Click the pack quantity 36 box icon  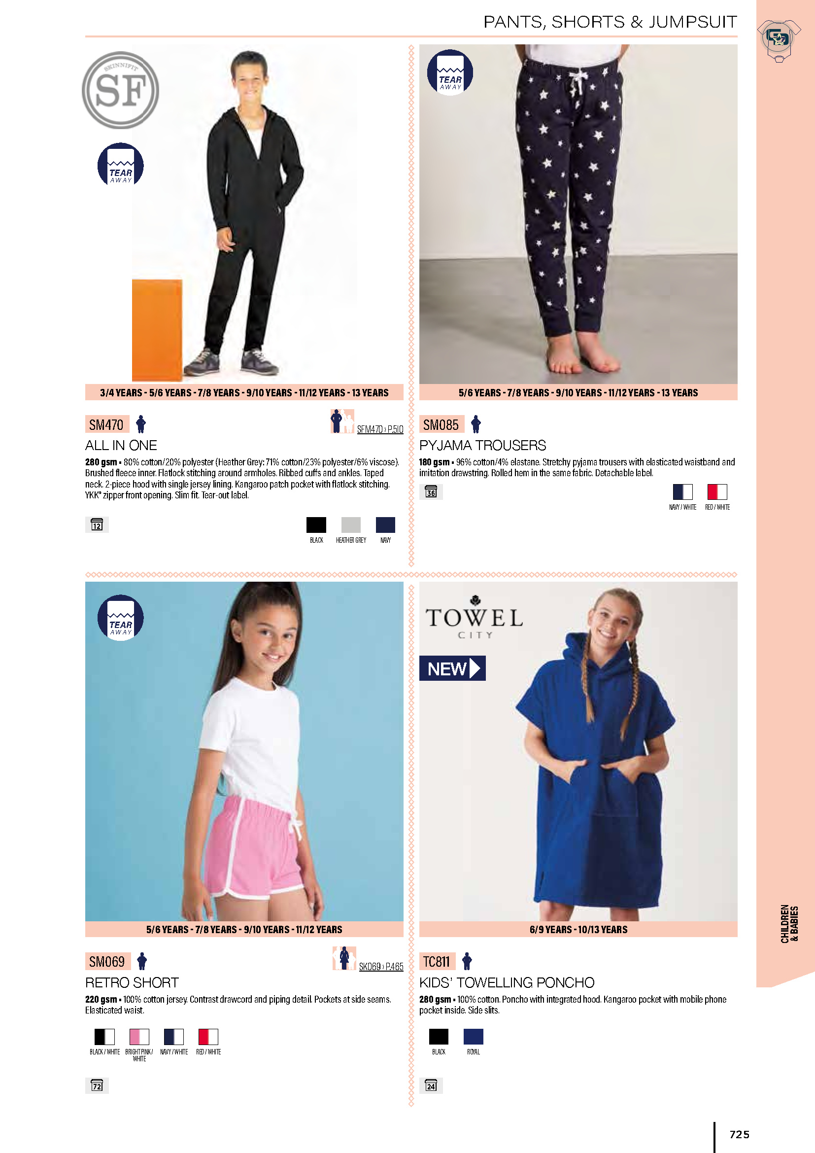[x=431, y=491]
